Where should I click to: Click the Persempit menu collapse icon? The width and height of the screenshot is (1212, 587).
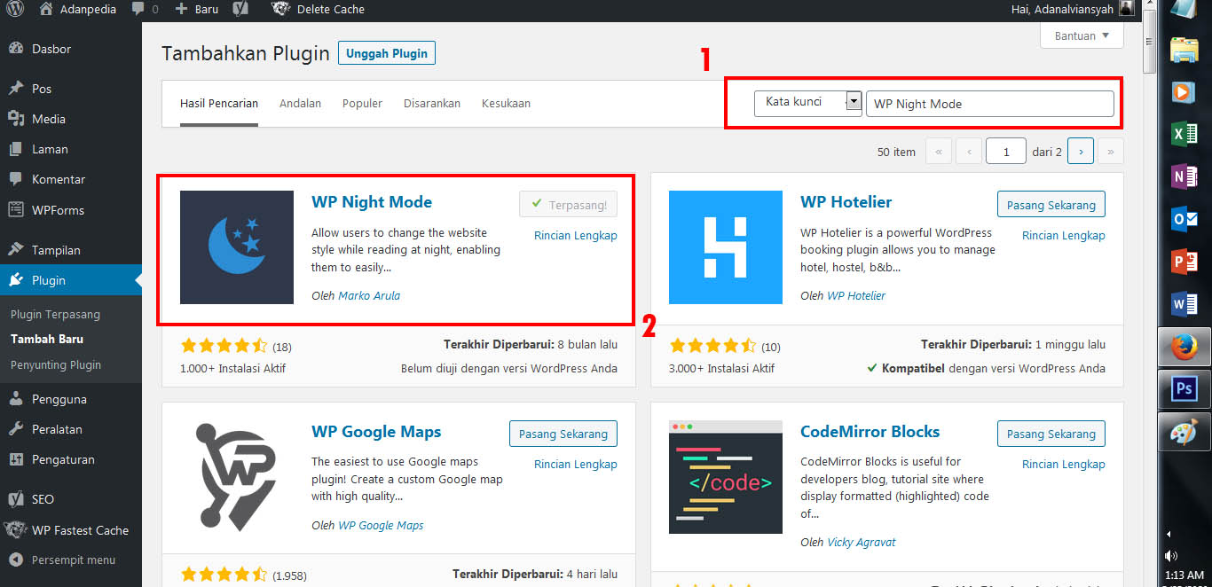[x=15, y=560]
